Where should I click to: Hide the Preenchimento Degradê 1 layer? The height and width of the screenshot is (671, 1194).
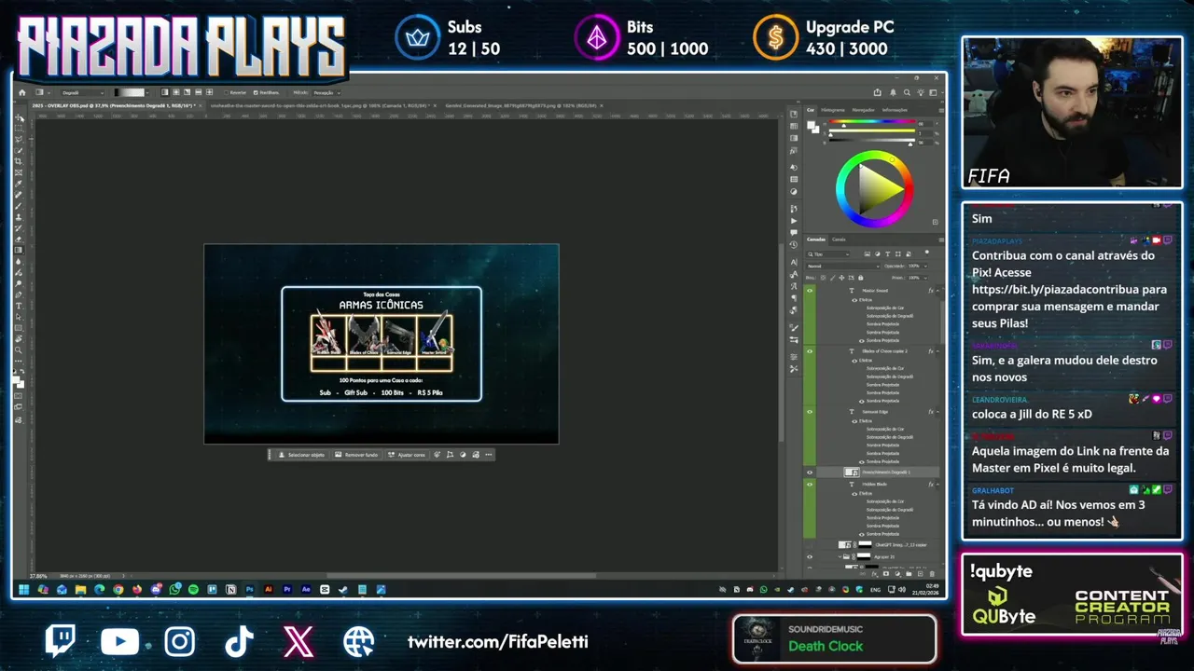(809, 472)
